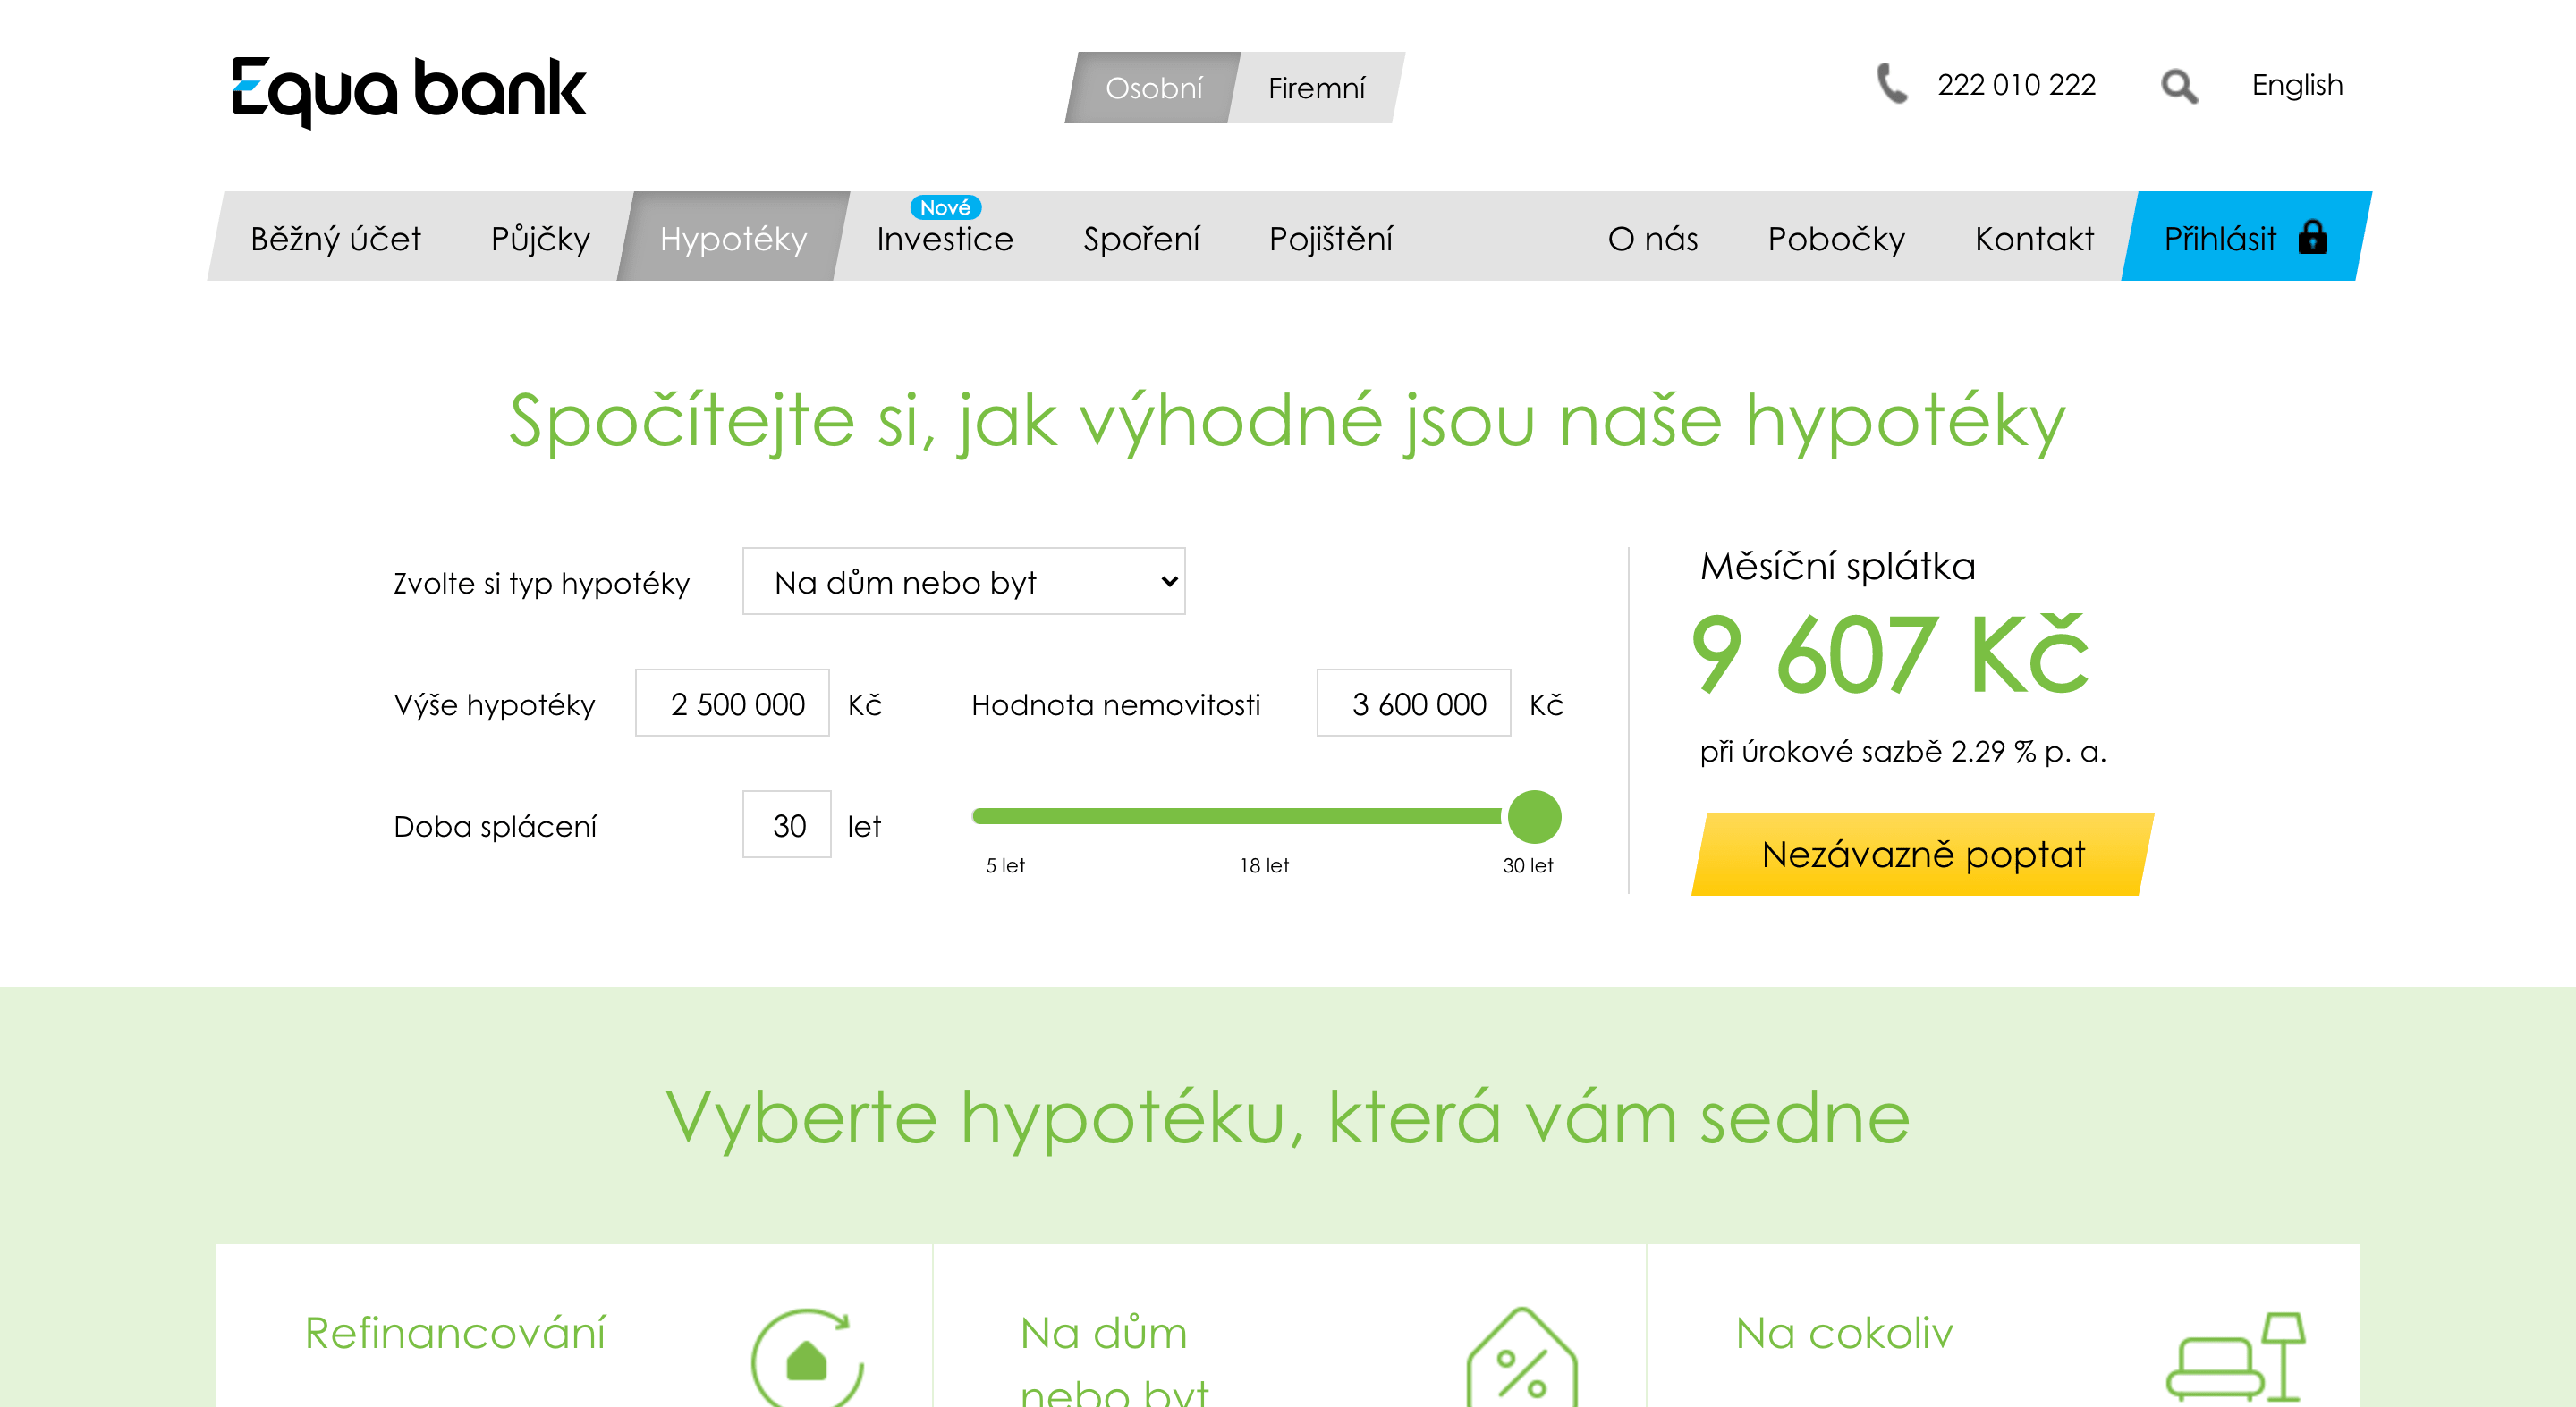2576x1407 pixels.
Task: Open the Běžný účet menu
Action: click(335, 238)
